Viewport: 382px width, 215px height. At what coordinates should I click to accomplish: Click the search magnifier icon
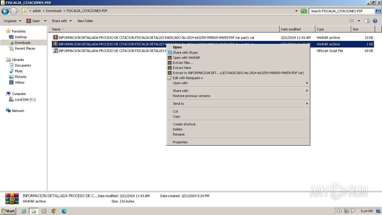(x=378, y=11)
